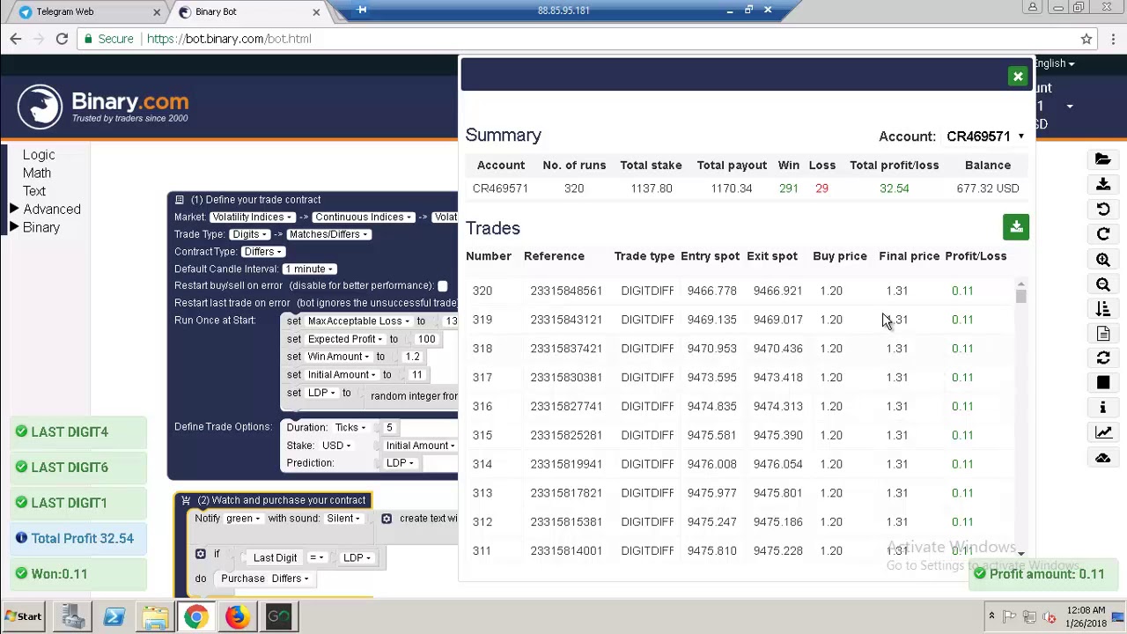
Task: Click the trades table scroll-down arrow
Action: click(x=1020, y=553)
